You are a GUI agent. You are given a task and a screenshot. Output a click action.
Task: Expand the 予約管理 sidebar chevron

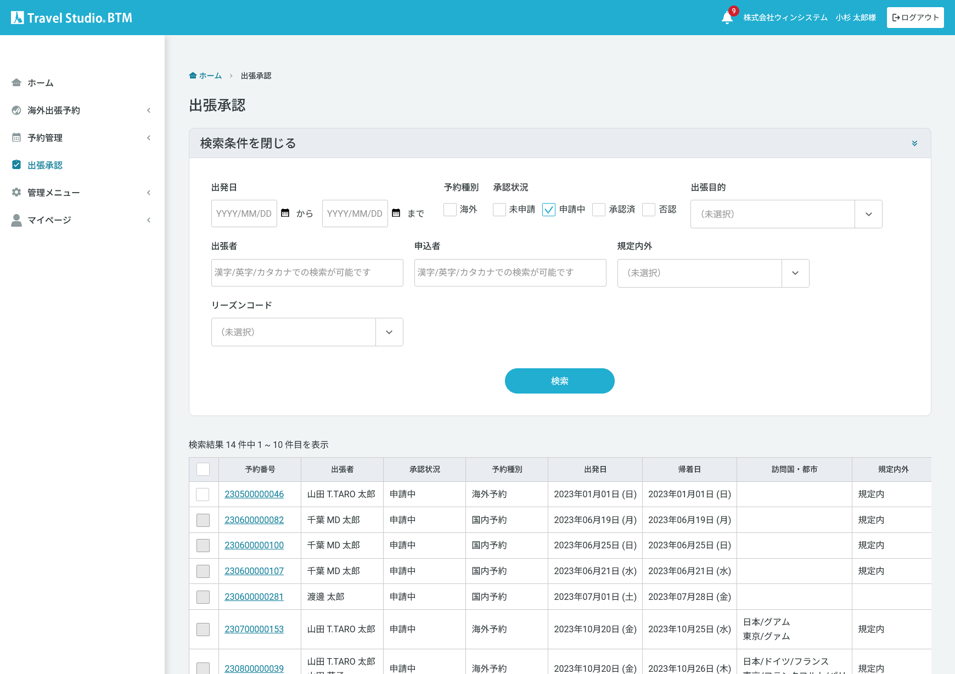[149, 138]
